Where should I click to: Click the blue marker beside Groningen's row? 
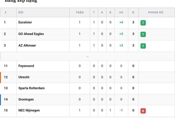coord(0,100)
